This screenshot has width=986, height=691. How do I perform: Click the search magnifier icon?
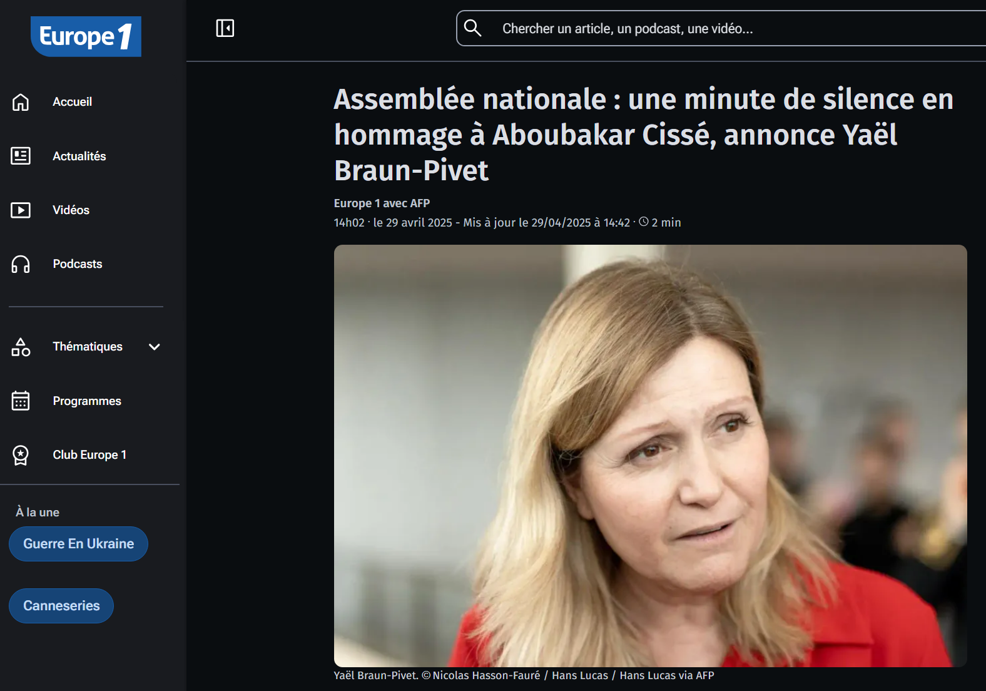472,28
